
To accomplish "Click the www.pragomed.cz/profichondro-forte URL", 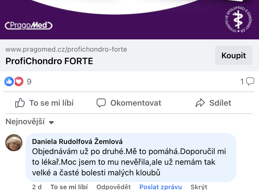I will pos(66,49).
